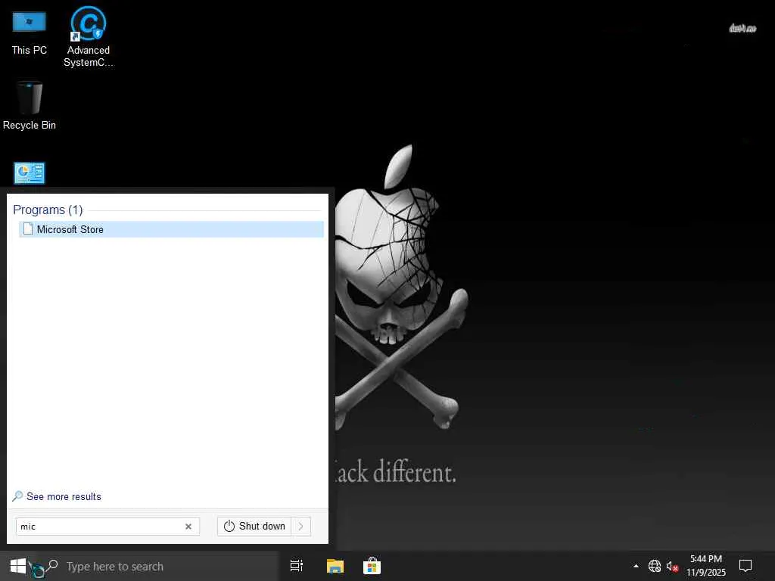Open File Explorer from taskbar
This screenshot has height=581, width=775.
pos(335,566)
